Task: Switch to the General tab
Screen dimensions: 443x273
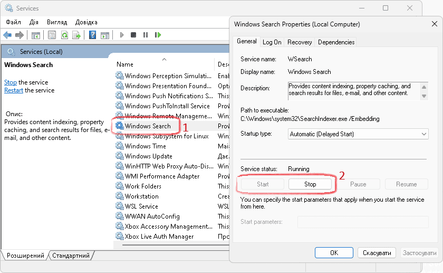Action: pos(247,41)
